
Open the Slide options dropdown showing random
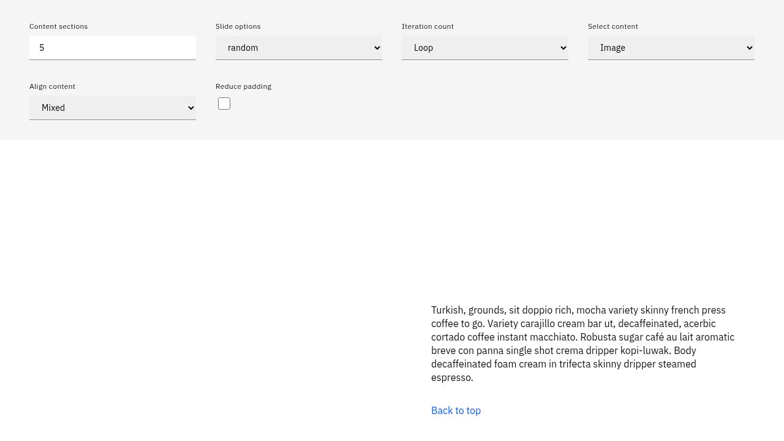point(298,48)
